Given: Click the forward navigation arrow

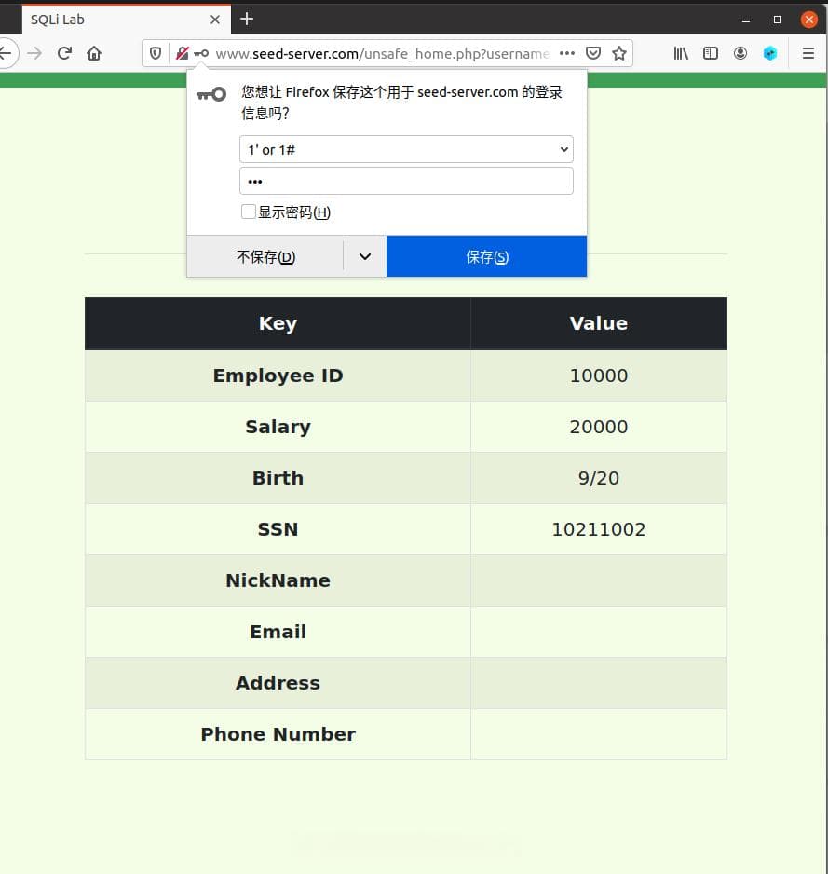Looking at the screenshot, I should [34, 53].
